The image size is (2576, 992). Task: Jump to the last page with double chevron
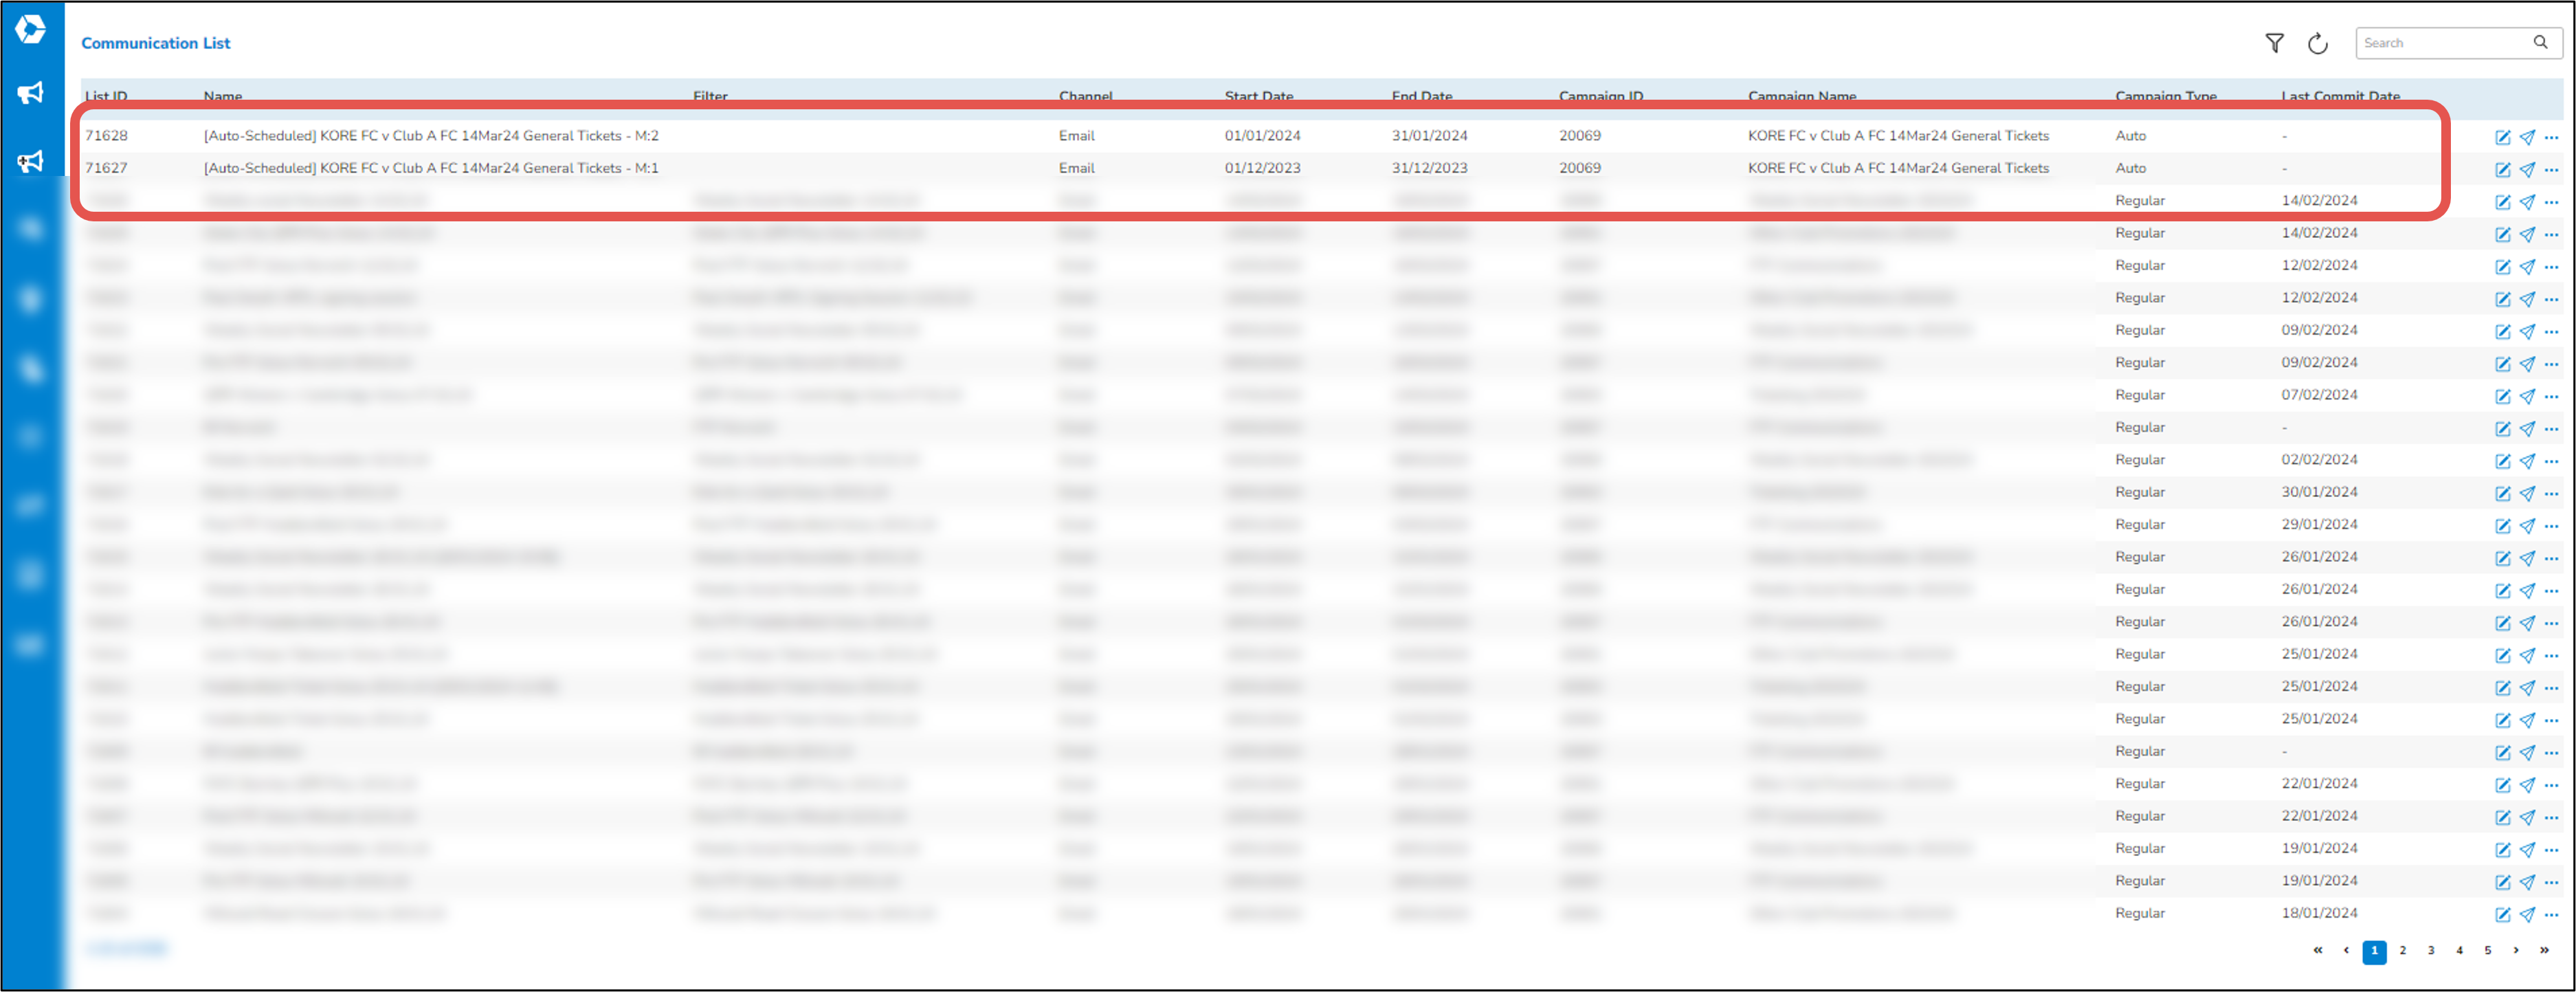[x=2544, y=951]
